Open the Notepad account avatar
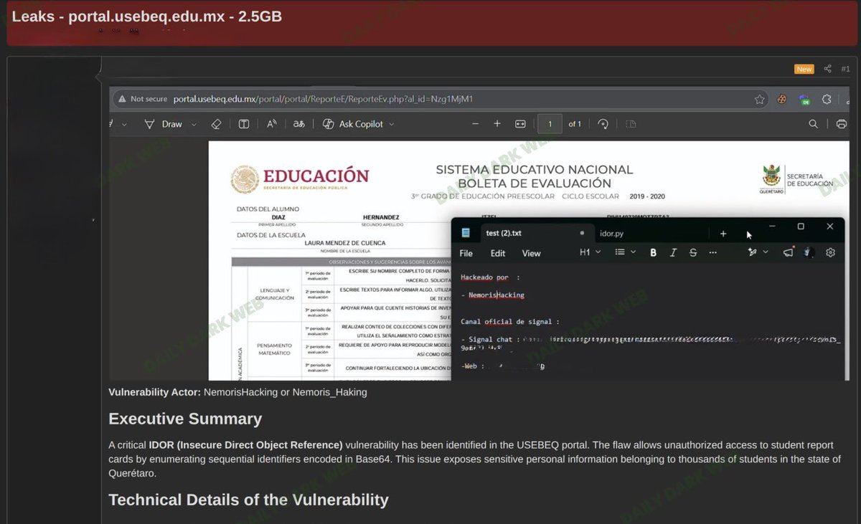The height and width of the screenshot is (524, 861). coord(809,252)
